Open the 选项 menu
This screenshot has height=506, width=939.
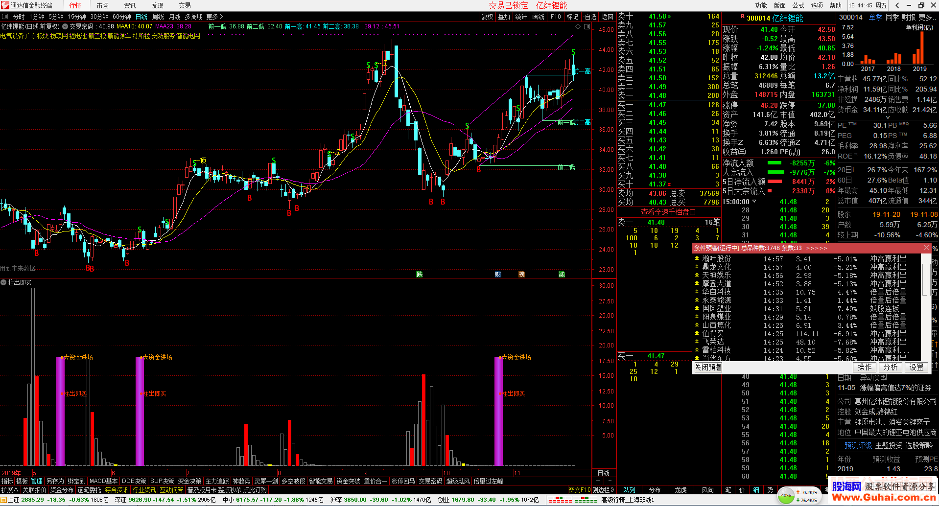(x=817, y=5)
